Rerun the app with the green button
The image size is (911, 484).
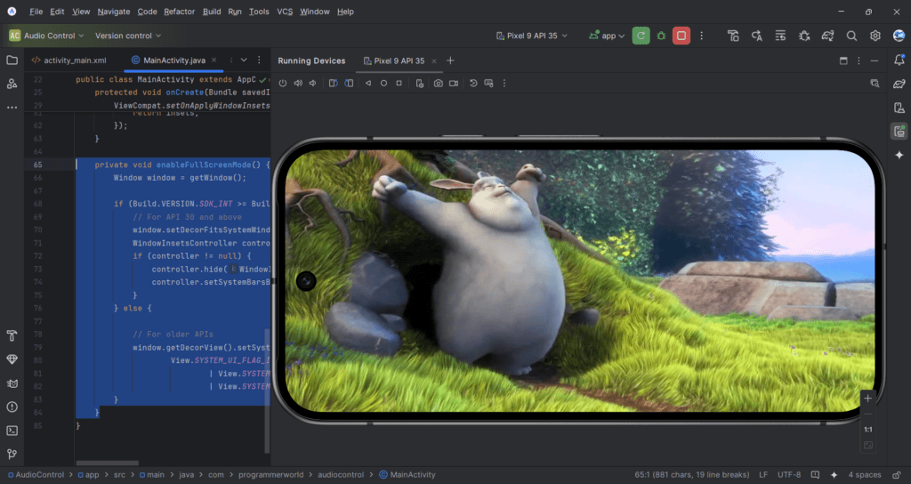click(641, 36)
